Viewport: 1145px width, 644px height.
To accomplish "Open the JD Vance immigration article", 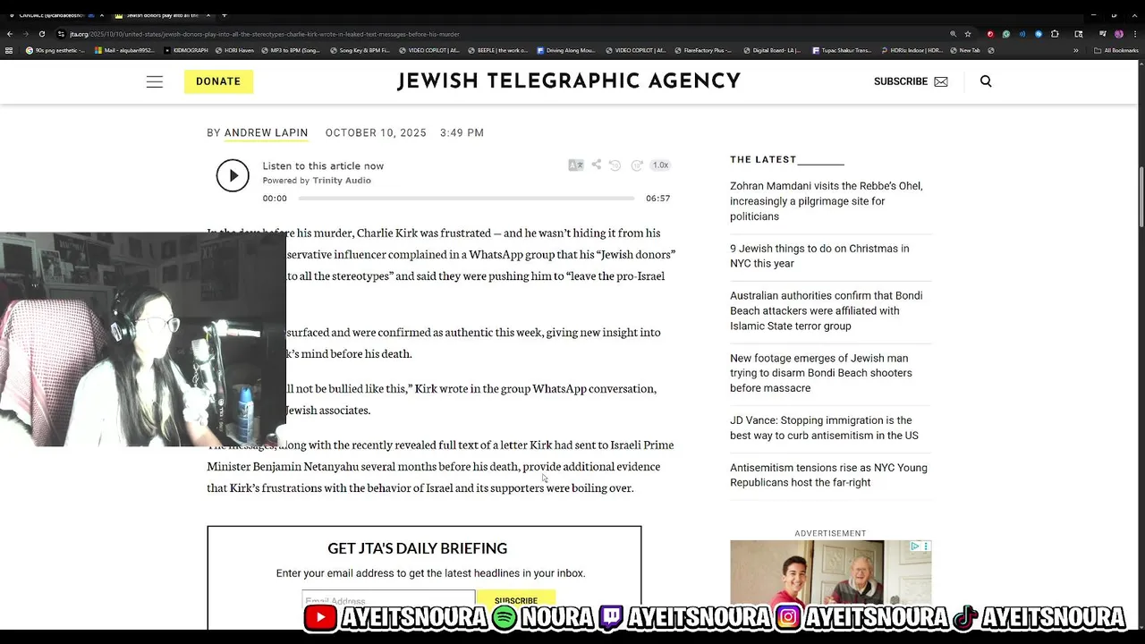I will tap(824, 428).
